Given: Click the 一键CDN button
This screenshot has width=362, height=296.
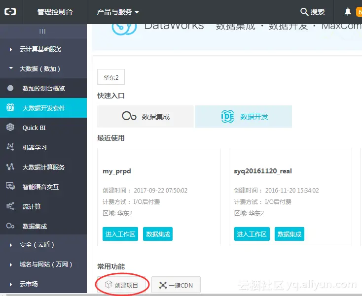Looking at the screenshot, I should [176, 285].
